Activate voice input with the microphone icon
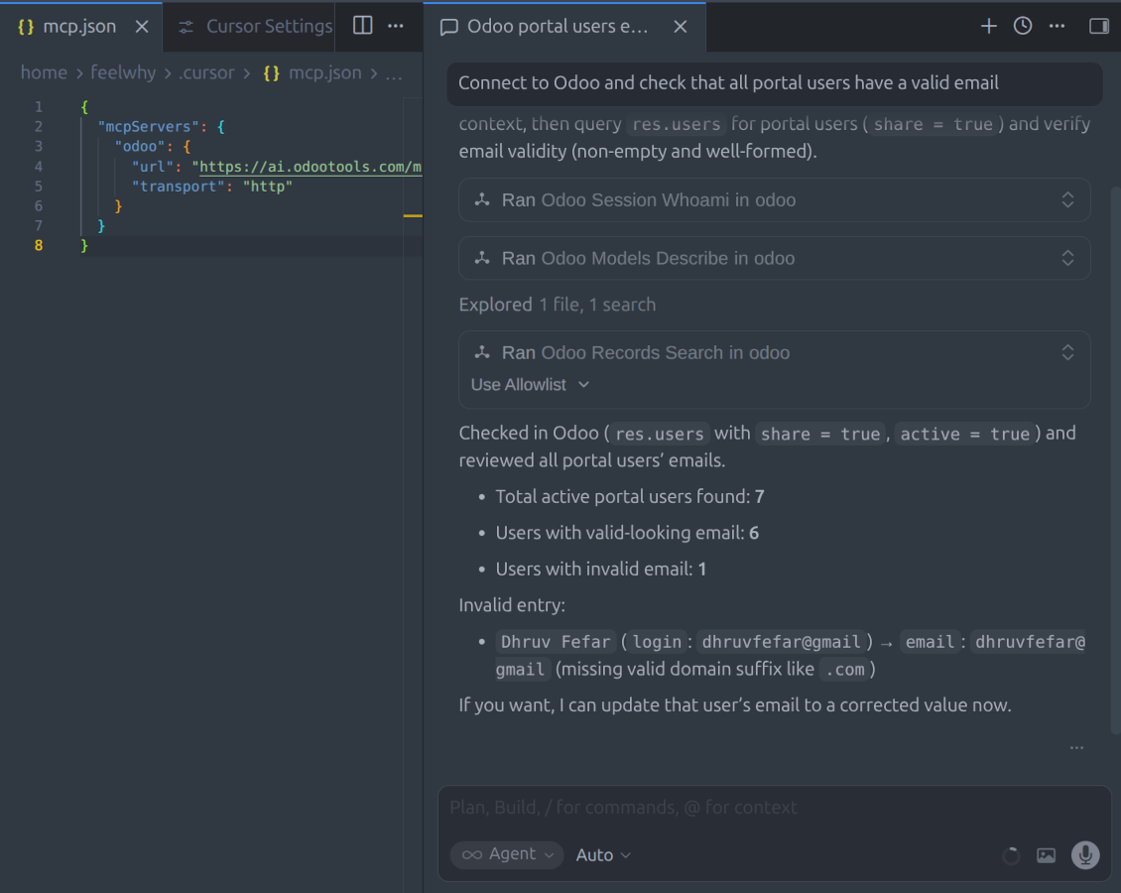 click(x=1084, y=854)
